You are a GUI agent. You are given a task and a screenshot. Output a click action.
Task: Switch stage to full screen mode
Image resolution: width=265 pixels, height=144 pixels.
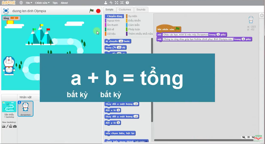click(x=6, y=11)
